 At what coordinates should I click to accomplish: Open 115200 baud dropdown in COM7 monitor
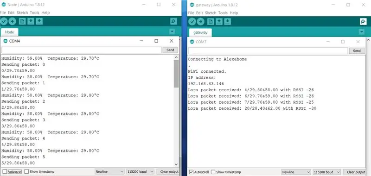point(327,172)
